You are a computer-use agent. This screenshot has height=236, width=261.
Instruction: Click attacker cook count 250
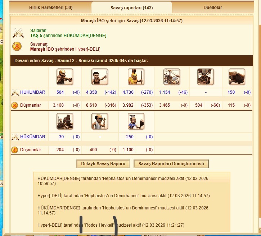[x=130, y=137]
